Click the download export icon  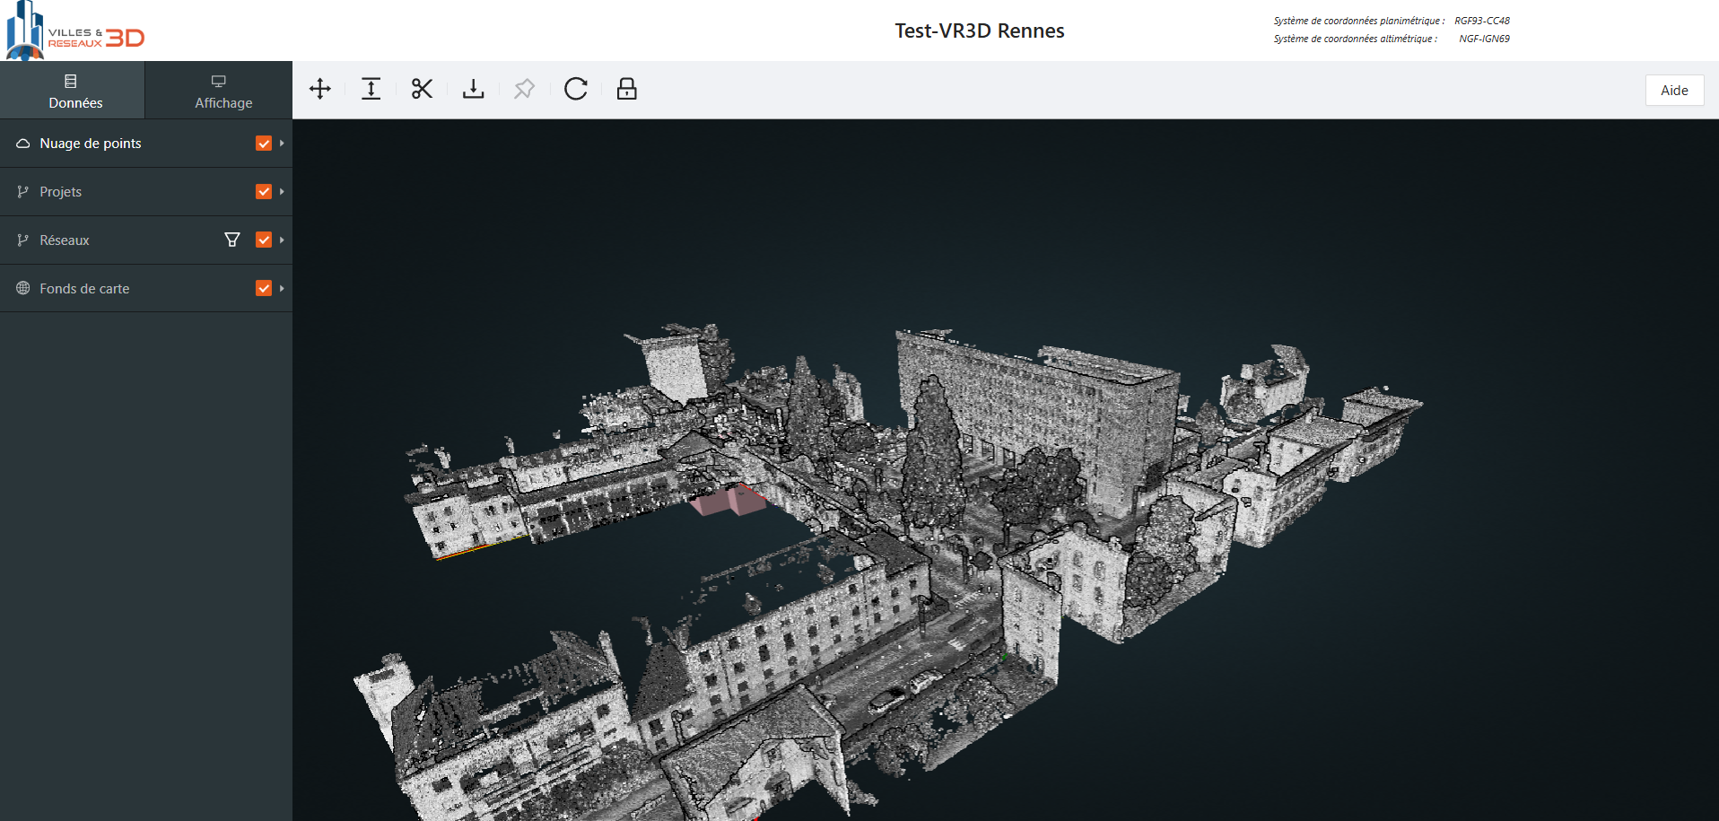coord(473,89)
